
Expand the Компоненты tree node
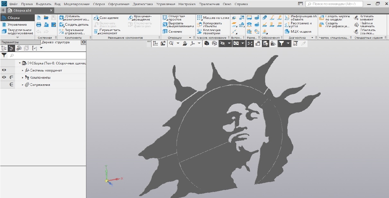point(23,78)
